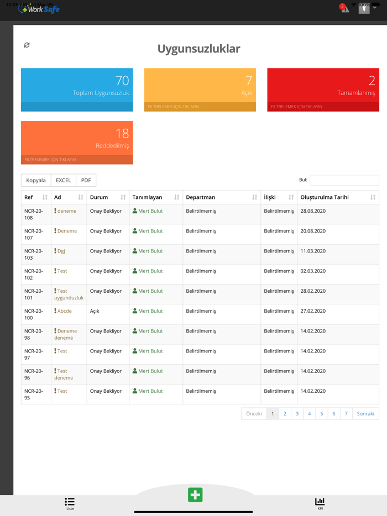Image resolution: width=387 pixels, height=516 pixels.
Task: Open the KPI tab at the bottom
Action: (320, 503)
